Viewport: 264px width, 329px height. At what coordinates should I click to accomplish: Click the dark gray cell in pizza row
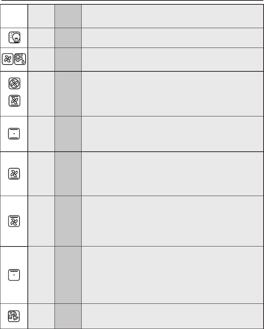pos(68,316)
